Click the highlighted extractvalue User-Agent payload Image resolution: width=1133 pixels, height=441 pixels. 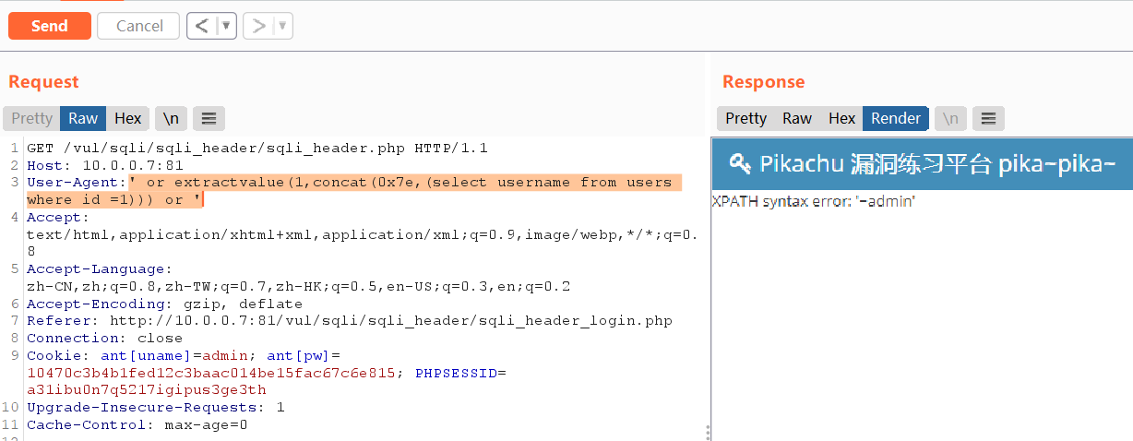[x=354, y=191]
